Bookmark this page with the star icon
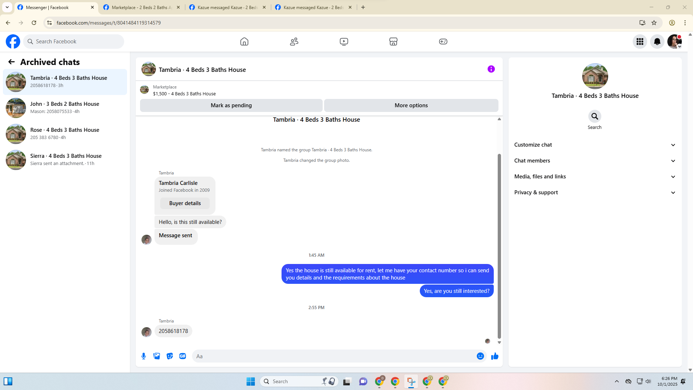The image size is (693, 390). (x=654, y=23)
